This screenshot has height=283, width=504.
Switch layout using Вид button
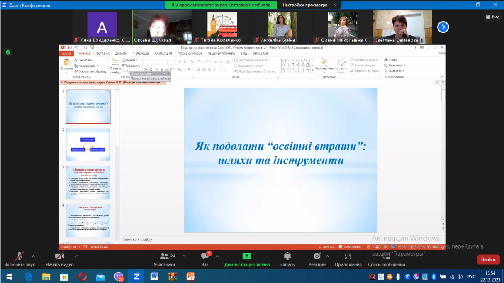pos(492,17)
